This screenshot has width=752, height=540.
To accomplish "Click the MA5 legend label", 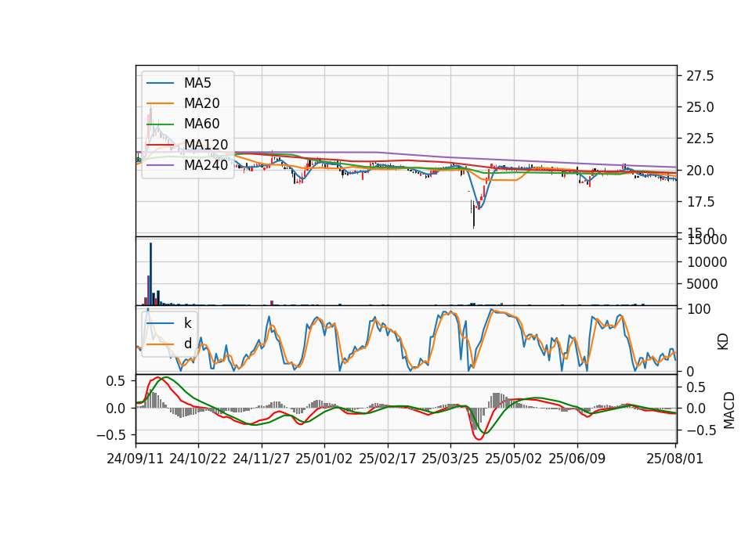I will (x=197, y=83).
